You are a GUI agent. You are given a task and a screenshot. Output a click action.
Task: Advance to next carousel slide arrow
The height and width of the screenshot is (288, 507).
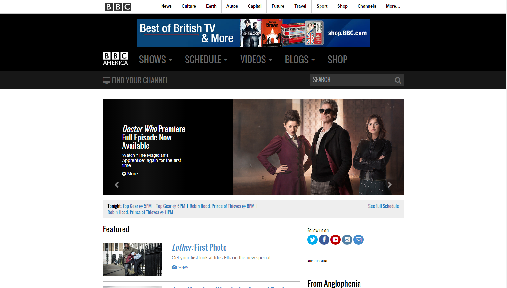[x=389, y=185]
